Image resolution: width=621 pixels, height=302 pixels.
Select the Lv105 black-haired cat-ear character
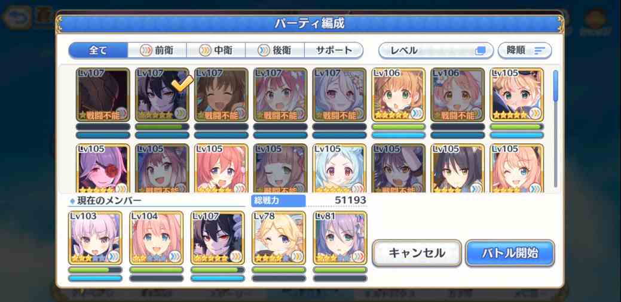tap(457, 168)
